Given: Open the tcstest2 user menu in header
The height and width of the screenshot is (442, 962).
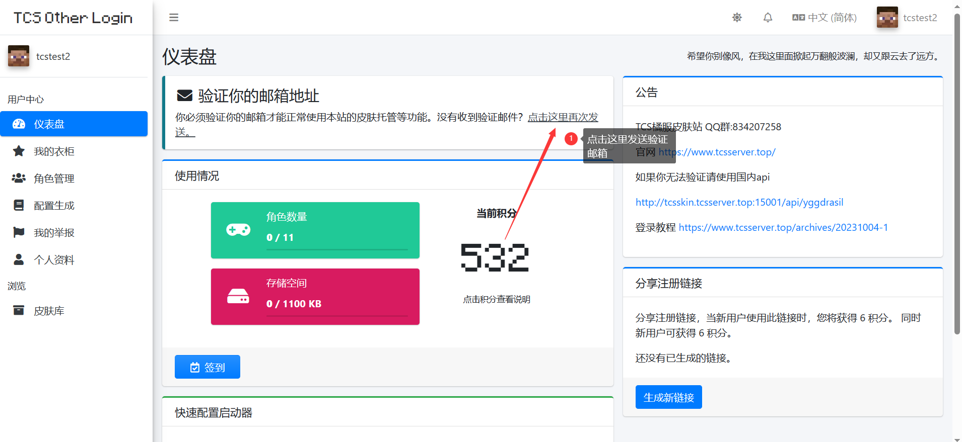Looking at the screenshot, I should coord(907,18).
